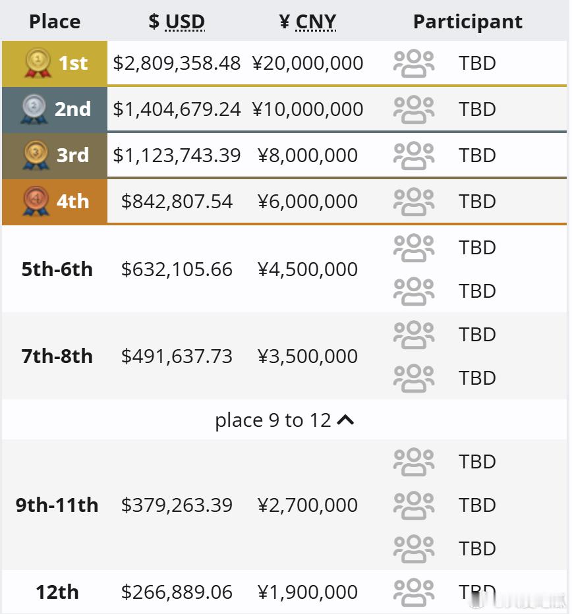Click the chevron next to place 9 to 12
The width and height of the screenshot is (572, 614).
click(345, 420)
